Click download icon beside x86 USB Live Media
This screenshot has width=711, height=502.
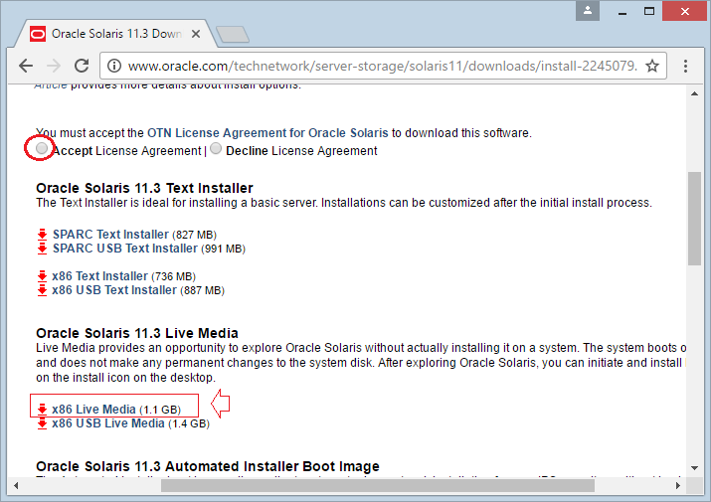pyautogui.click(x=42, y=423)
